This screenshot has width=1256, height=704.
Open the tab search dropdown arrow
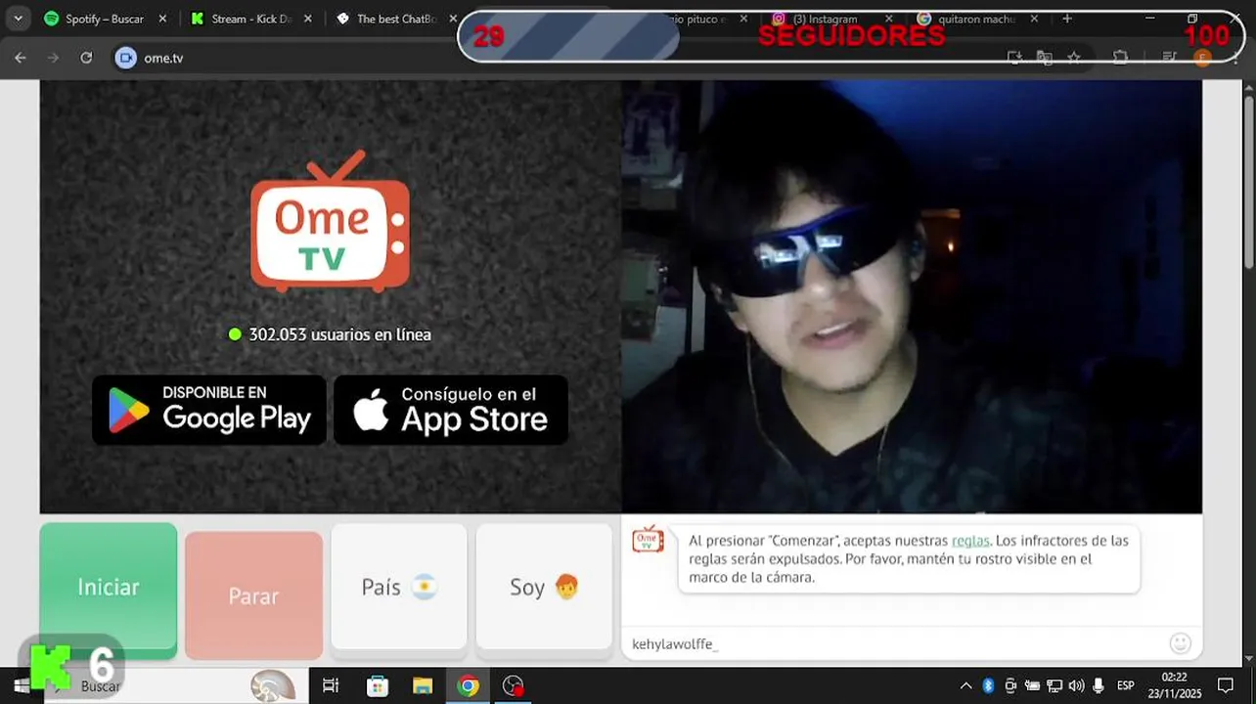pos(18,19)
